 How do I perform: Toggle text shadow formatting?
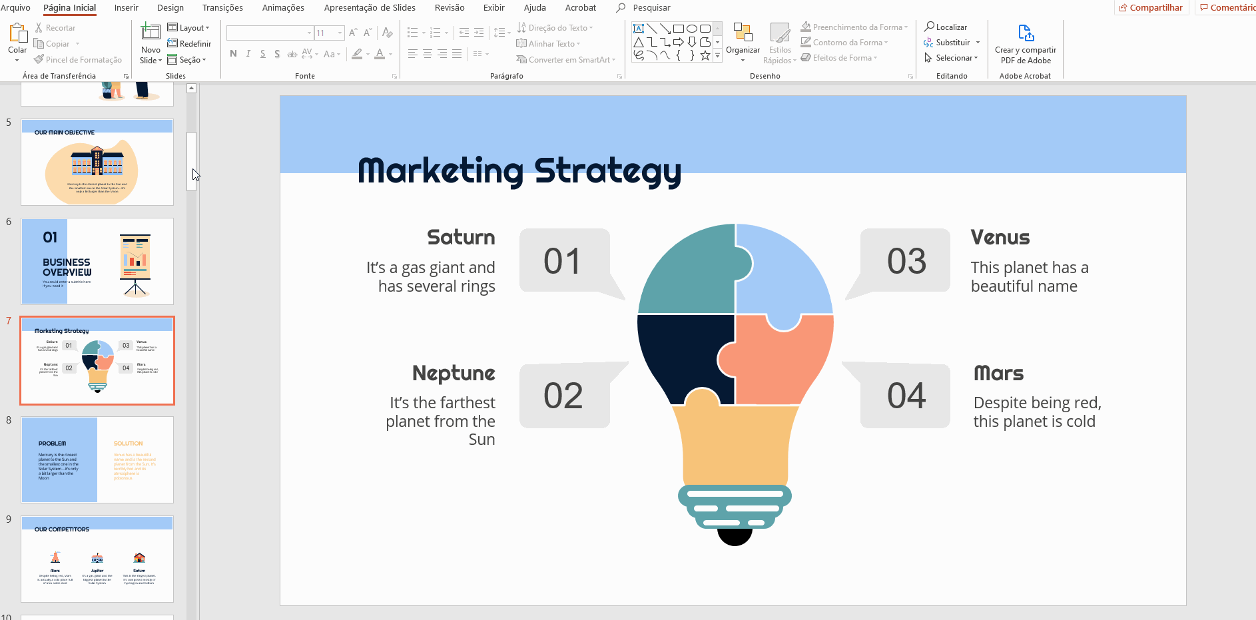(277, 54)
